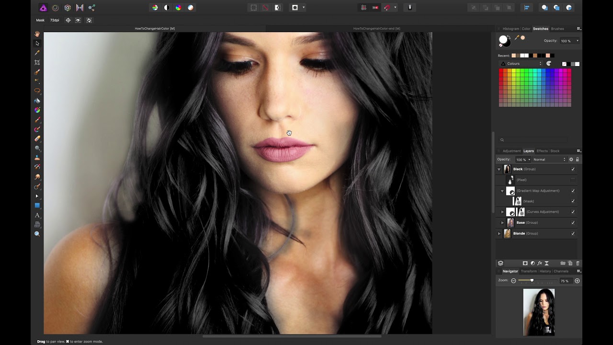Viewport: 613px width, 345px height.
Task: Toggle the layer lock padlock icon
Action: pyautogui.click(x=578, y=160)
